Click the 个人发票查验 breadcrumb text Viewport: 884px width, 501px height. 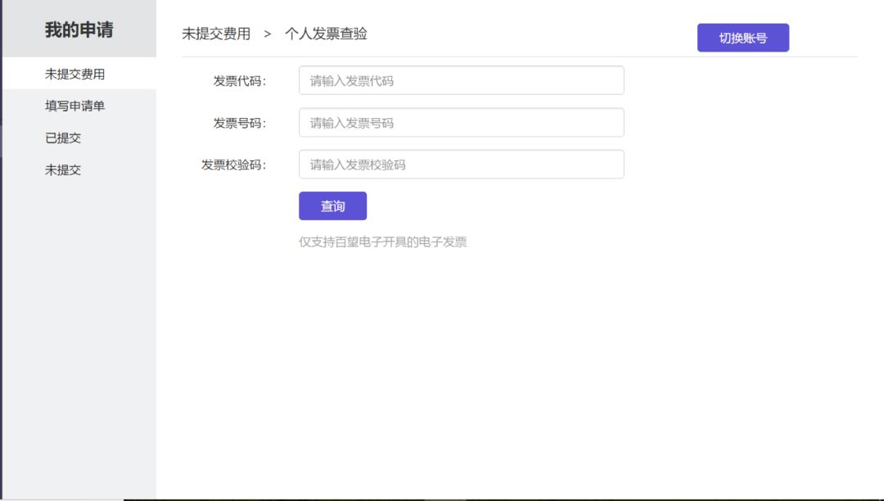pos(326,34)
